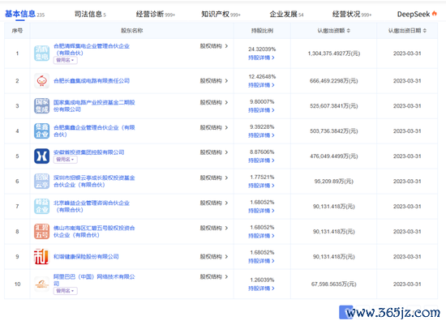Viewport: 446px width, 325px height.
Task: Select the amount 67,598.5635万(元)
Action: (x=334, y=284)
